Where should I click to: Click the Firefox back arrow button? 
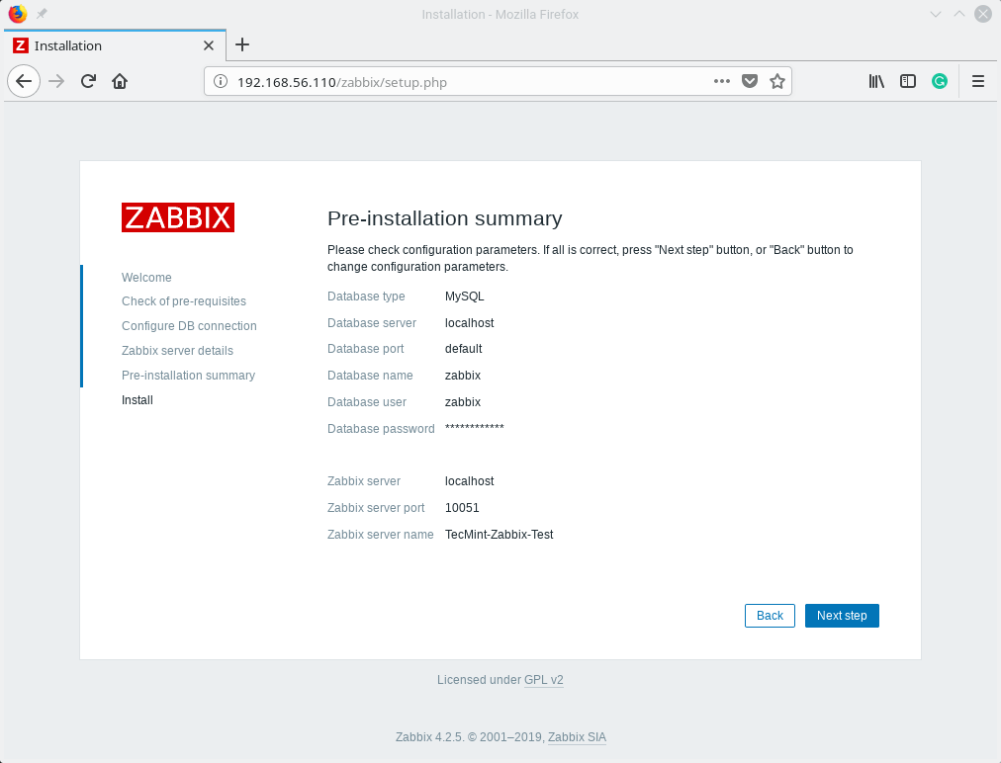pyautogui.click(x=24, y=81)
